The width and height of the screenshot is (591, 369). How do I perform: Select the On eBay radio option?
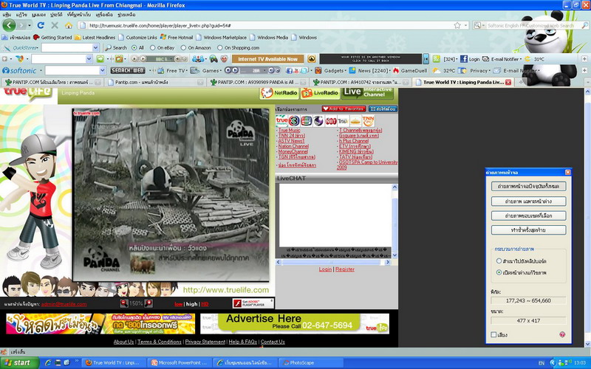[152, 48]
